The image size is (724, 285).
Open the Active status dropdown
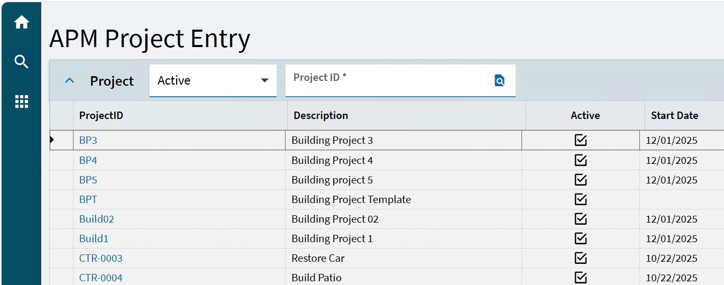pos(213,80)
